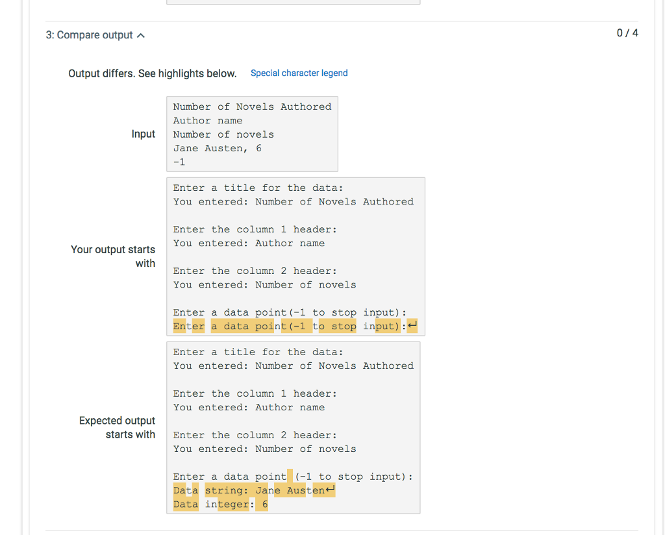Click the highlighted to before stop input
Image resolution: width=665 pixels, height=535 pixels.
318,326
